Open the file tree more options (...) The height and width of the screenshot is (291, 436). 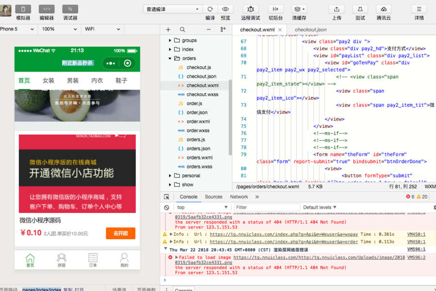(x=208, y=30)
